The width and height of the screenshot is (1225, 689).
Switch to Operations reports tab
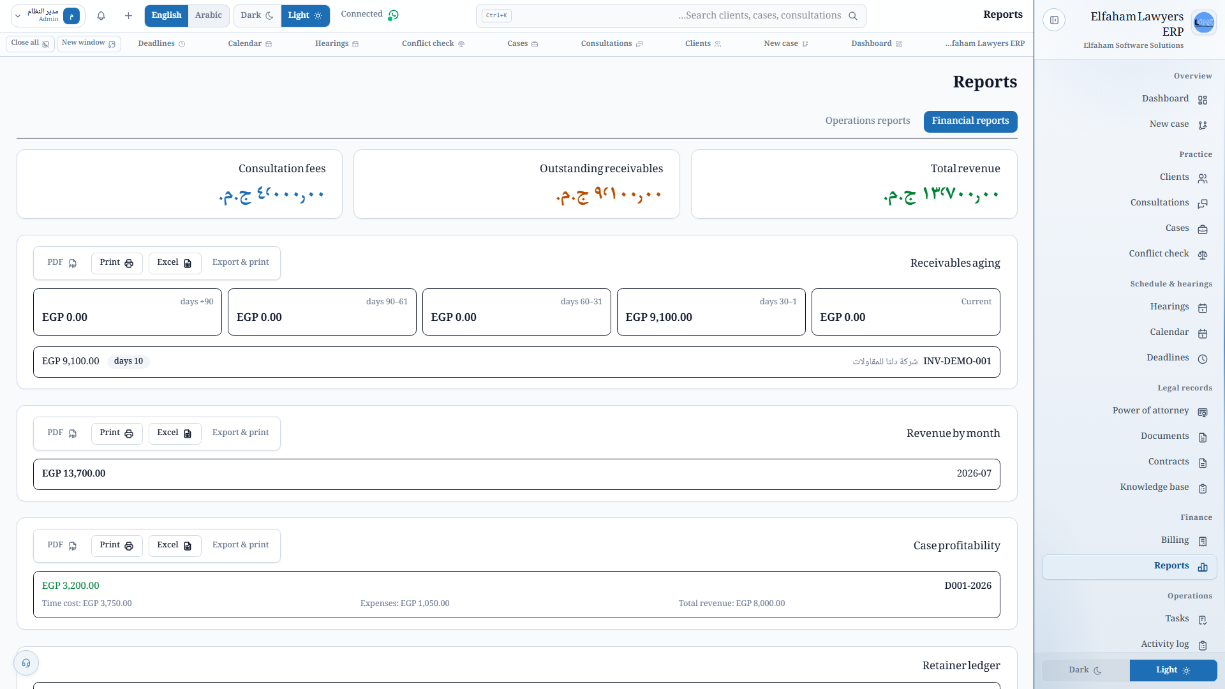(868, 121)
